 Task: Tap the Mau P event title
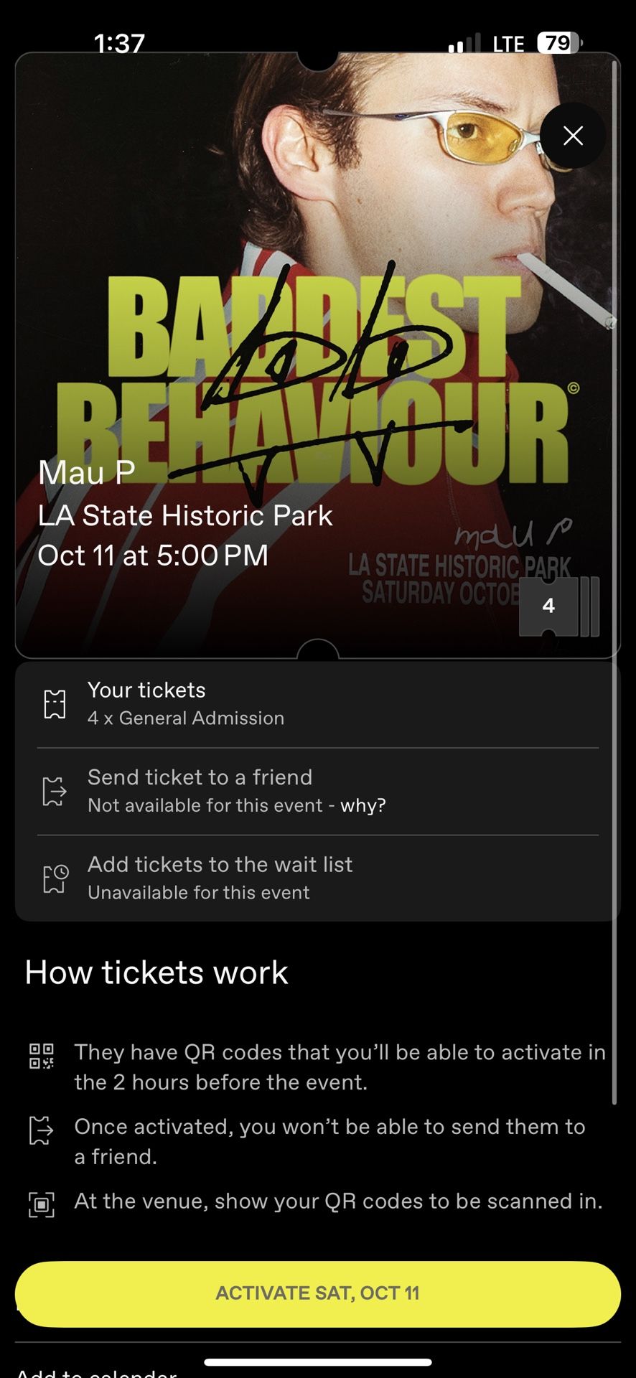tap(87, 472)
